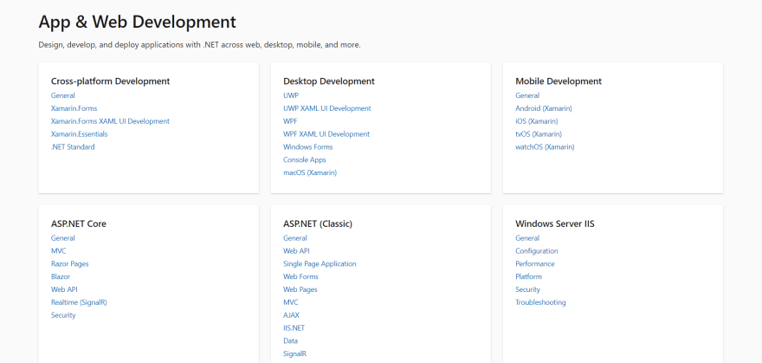
Task: Click the App & Web Development title
Action: pos(137,22)
